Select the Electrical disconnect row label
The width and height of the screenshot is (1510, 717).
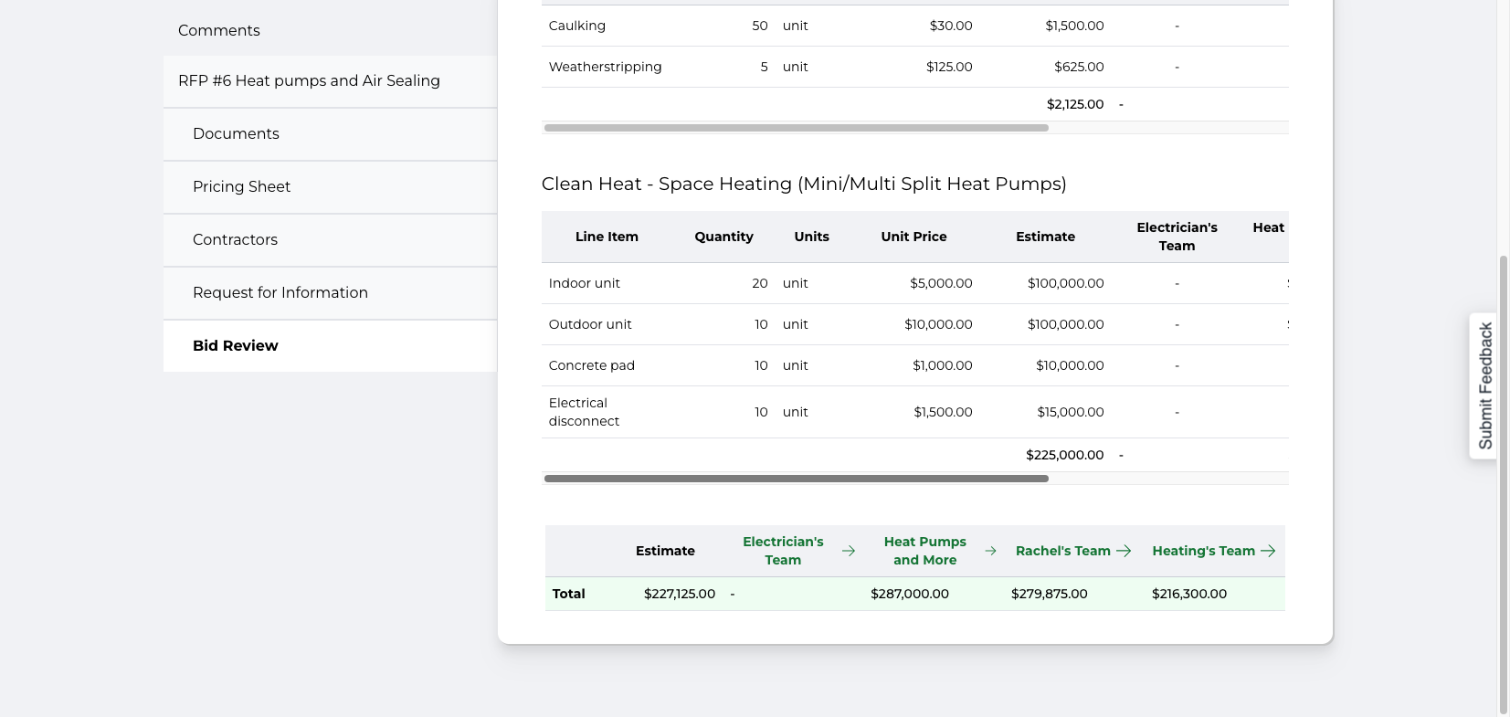pos(584,412)
